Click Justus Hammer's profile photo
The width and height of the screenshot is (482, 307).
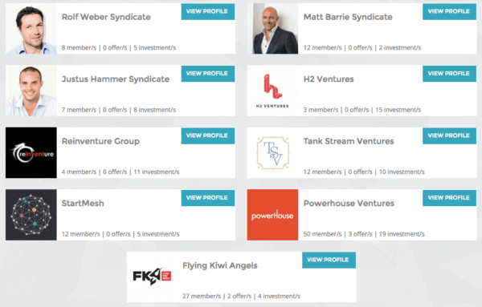pyautogui.click(x=31, y=91)
